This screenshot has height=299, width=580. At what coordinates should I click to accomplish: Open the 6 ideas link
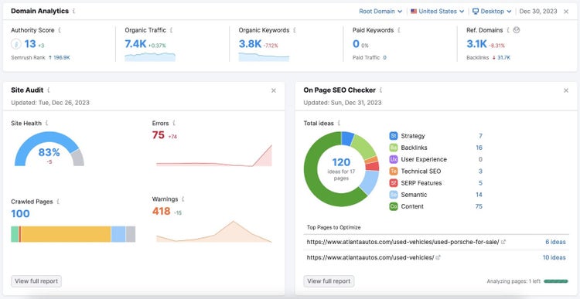[555, 242]
